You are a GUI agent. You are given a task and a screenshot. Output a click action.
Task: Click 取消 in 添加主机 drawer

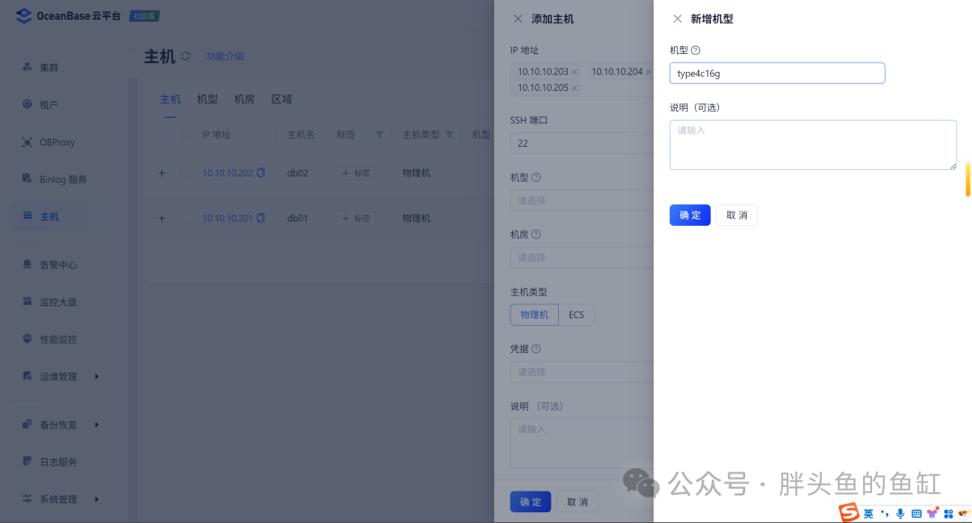pos(577,502)
